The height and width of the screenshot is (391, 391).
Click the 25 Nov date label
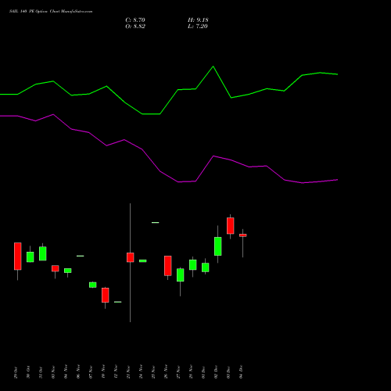pyautogui.click(x=153, y=371)
